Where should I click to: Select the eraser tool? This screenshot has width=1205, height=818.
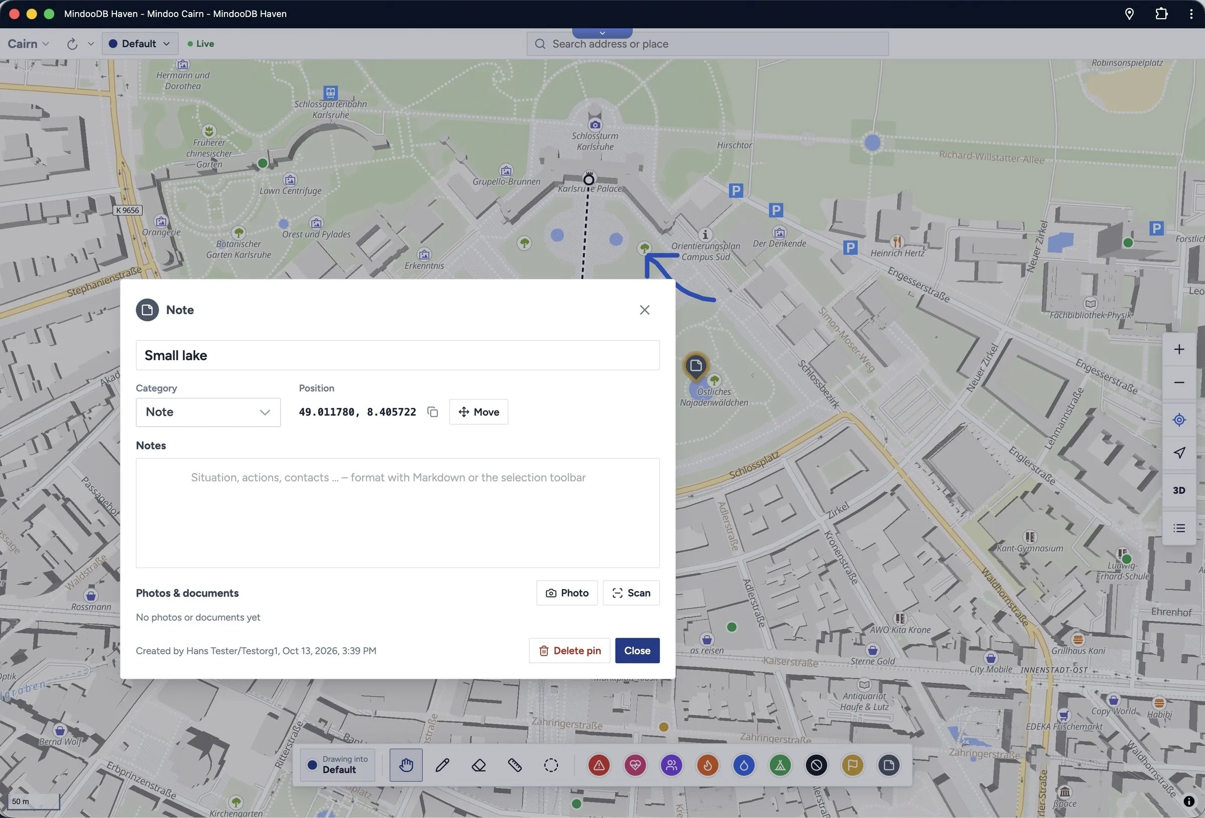pyautogui.click(x=478, y=765)
